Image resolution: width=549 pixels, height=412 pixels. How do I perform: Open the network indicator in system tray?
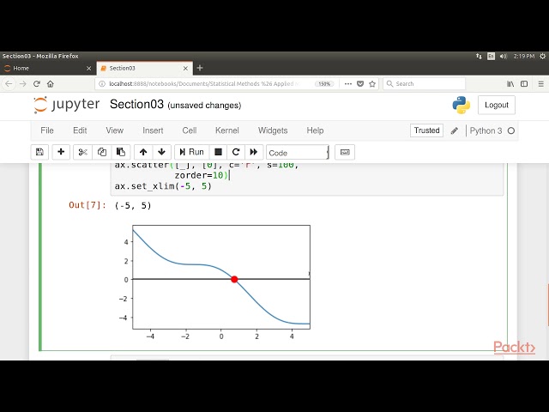[479, 56]
